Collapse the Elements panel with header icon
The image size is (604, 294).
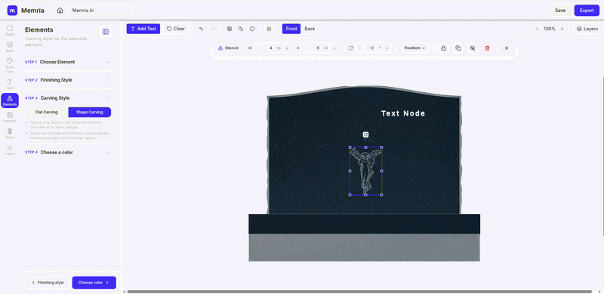[x=106, y=32]
